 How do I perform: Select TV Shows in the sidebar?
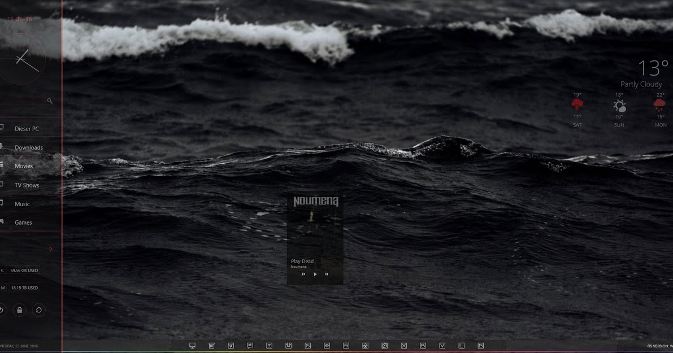(27, 185)
